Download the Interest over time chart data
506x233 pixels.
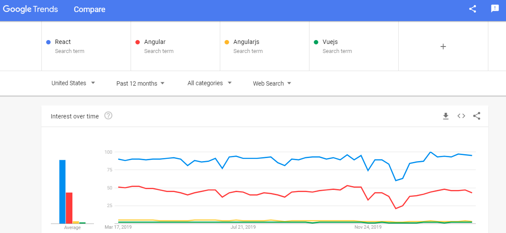pos(446,116)
